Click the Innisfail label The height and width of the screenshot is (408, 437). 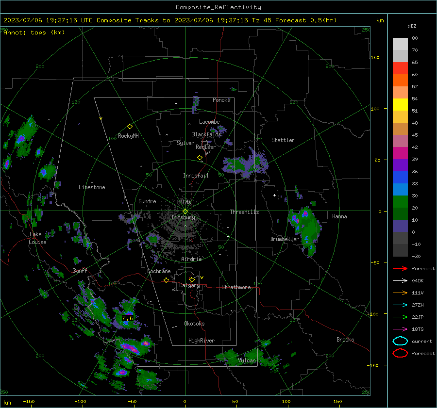[x=196, y=176]
